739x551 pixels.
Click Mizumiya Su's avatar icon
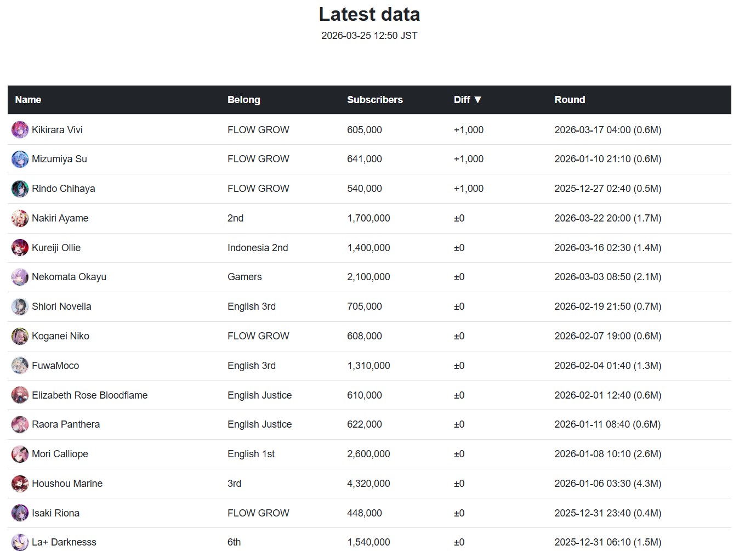click(20, 159)
